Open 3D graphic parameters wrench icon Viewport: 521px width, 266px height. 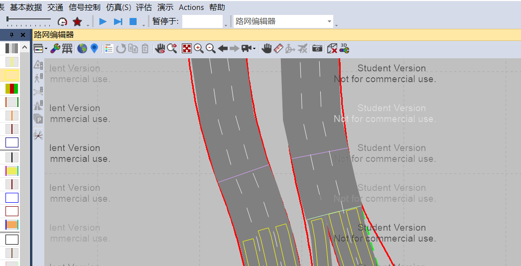click(x=344, y=48)
